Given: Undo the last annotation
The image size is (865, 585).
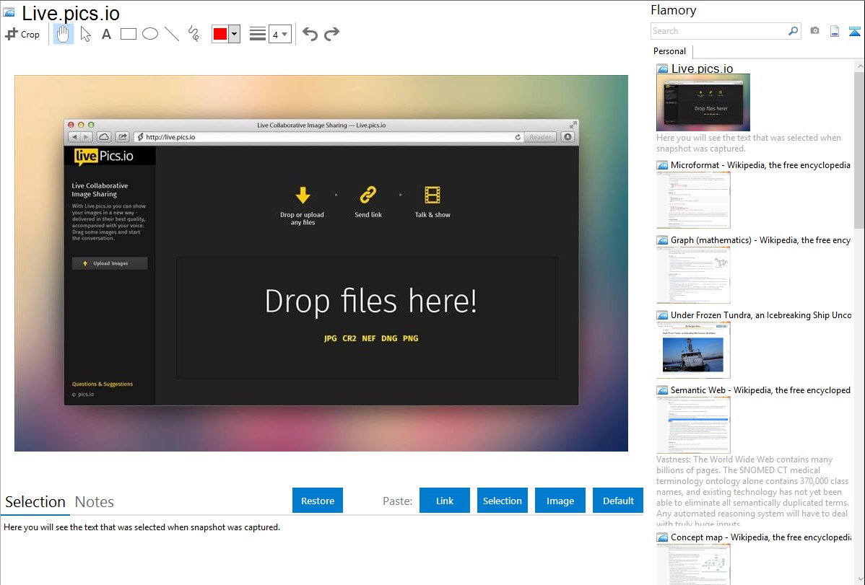Looking at the screenshot, I should tap(310, 34).
